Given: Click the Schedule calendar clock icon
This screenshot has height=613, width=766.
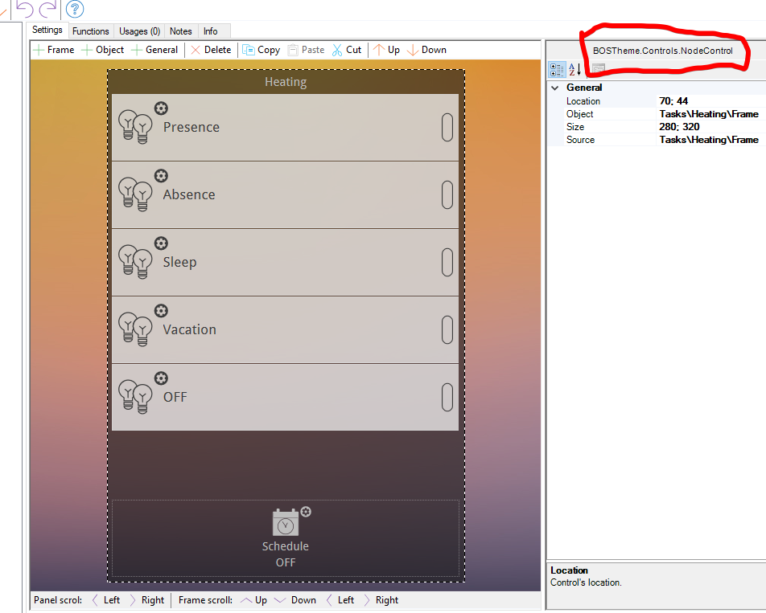Looking at the screenshot, I should 286,522.
